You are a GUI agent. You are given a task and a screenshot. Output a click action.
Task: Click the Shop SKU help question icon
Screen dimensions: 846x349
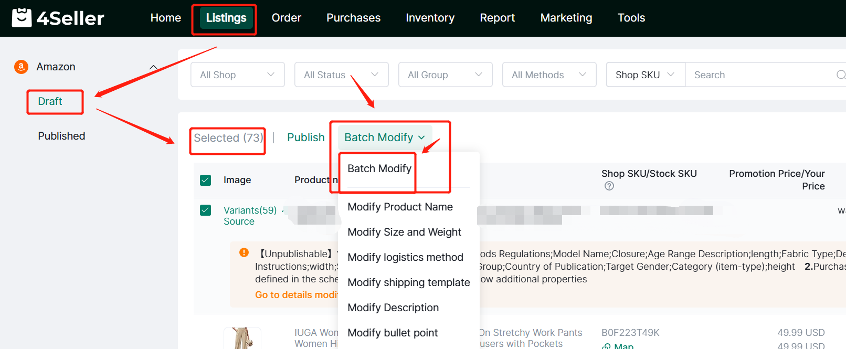click(609, 186)
